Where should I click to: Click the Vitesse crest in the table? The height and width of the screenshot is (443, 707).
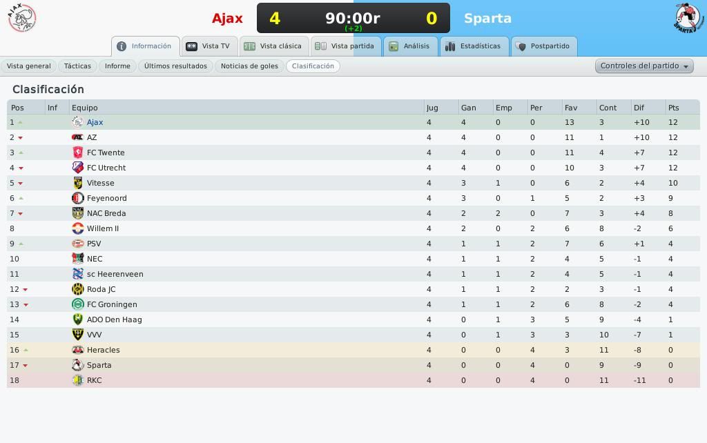click(x=77, y=183)
